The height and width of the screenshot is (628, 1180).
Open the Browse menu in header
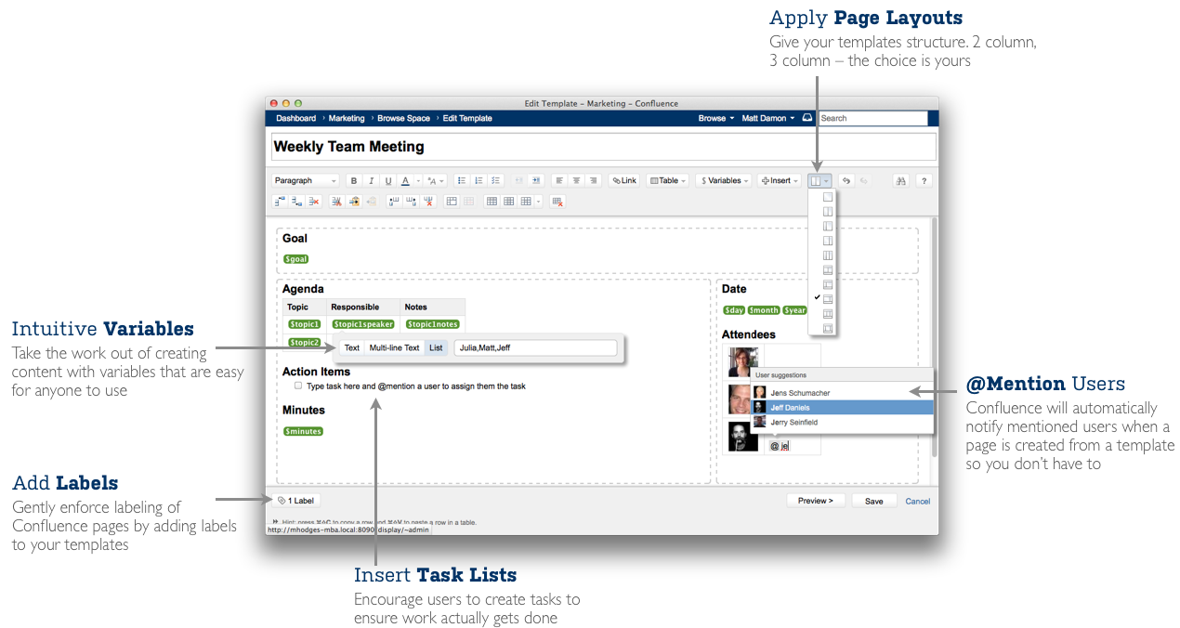[715, 118]
